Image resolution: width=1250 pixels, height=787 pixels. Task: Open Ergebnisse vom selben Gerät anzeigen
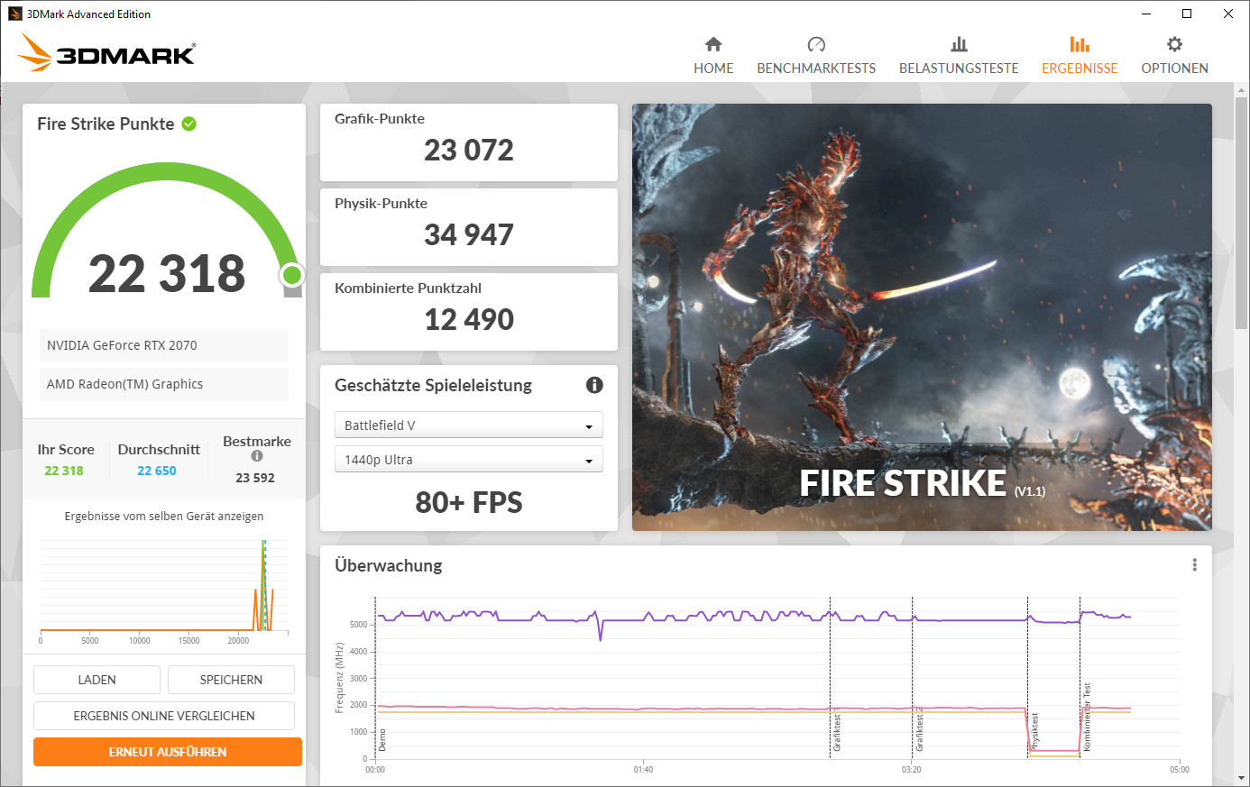tap(163, 516)
